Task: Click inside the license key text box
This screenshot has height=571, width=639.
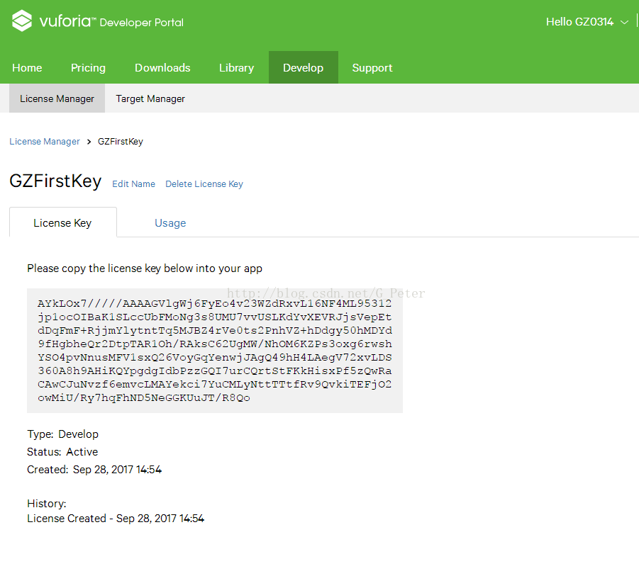Action: (215, 351)
